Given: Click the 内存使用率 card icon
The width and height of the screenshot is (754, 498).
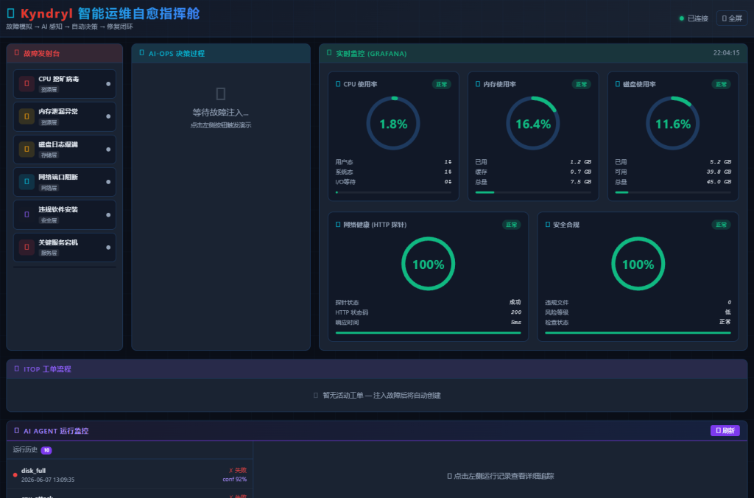Looking at the screenshot, I should pos(478,84).
